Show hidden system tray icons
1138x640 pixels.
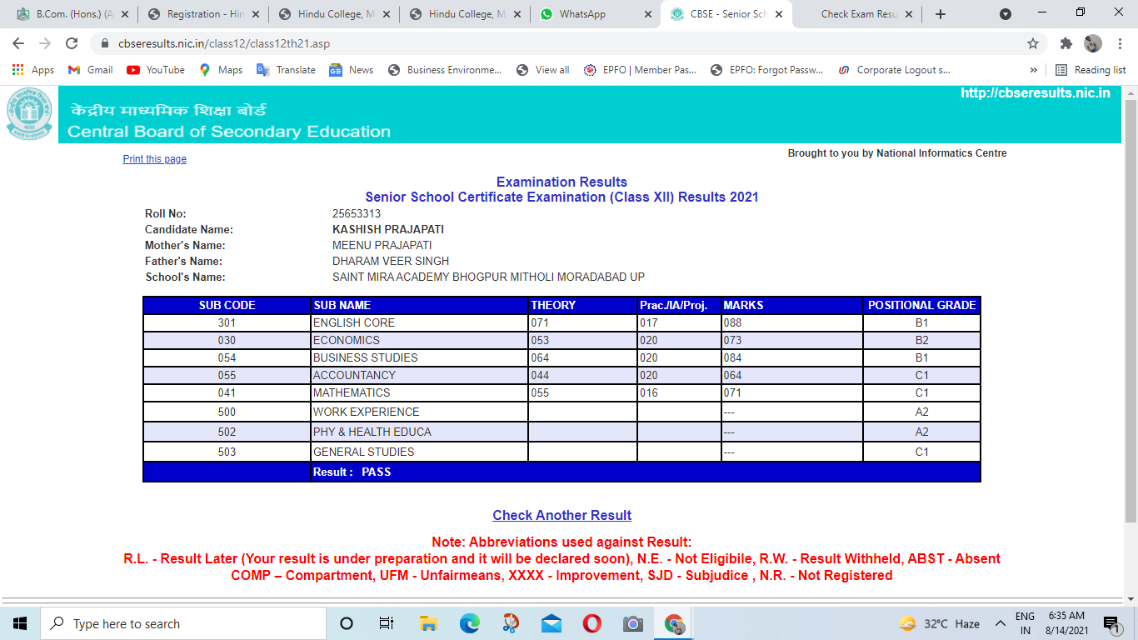pos(1000,623)
